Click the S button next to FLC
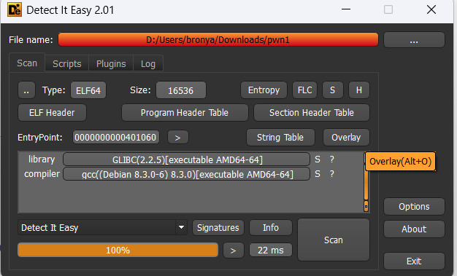457x276 pixels. tap(333, 90)
